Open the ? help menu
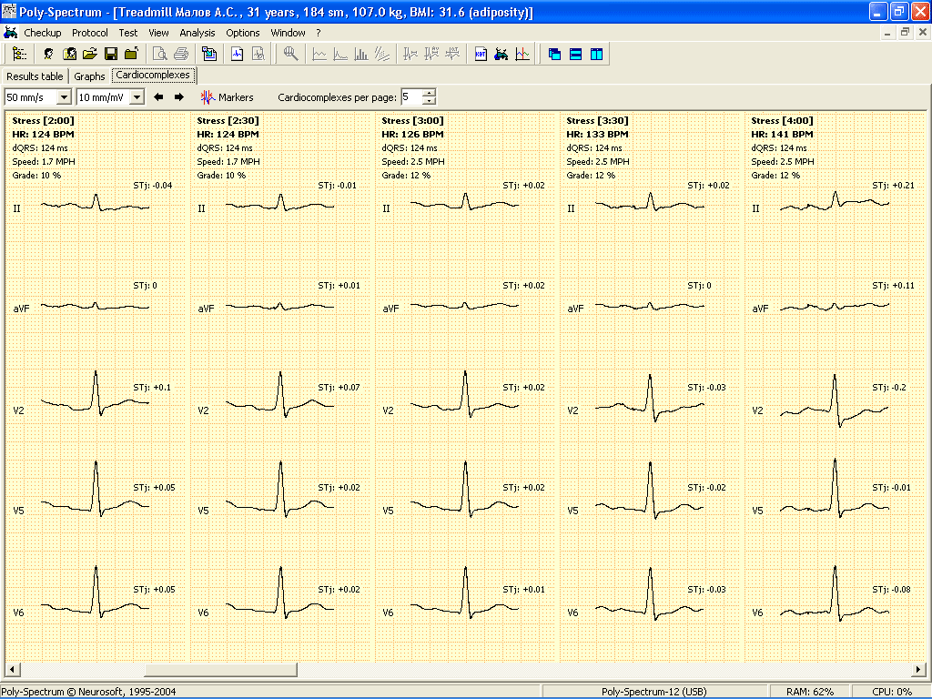 (318, 33)
